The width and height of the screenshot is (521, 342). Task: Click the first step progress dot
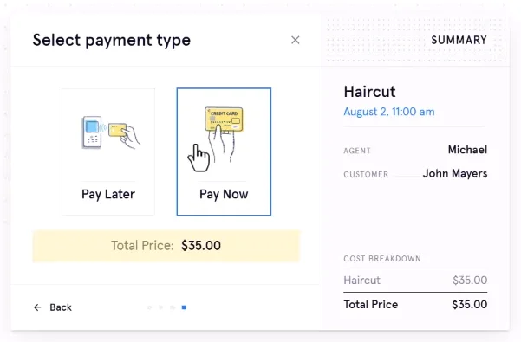click(x=149, y=307)
